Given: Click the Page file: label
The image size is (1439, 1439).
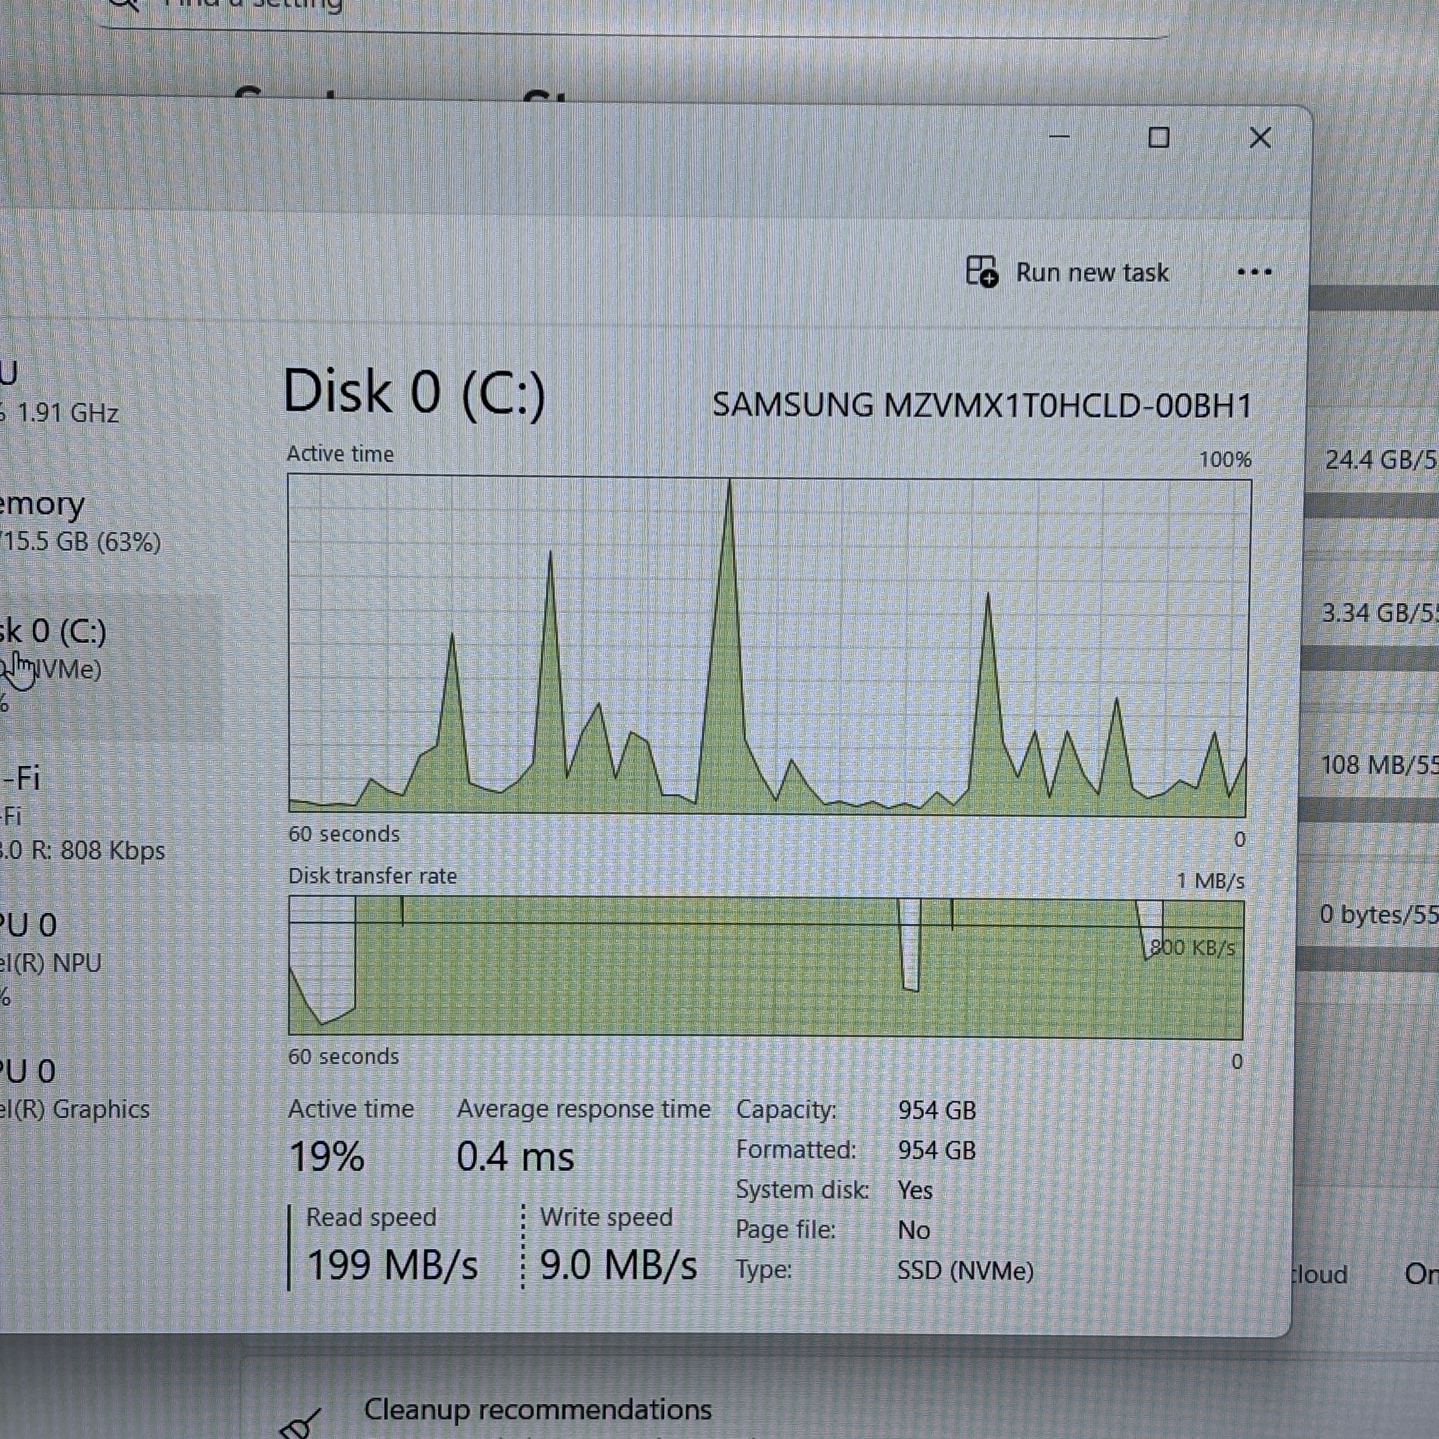Looking at the screenshot, I should (786, 1229).
